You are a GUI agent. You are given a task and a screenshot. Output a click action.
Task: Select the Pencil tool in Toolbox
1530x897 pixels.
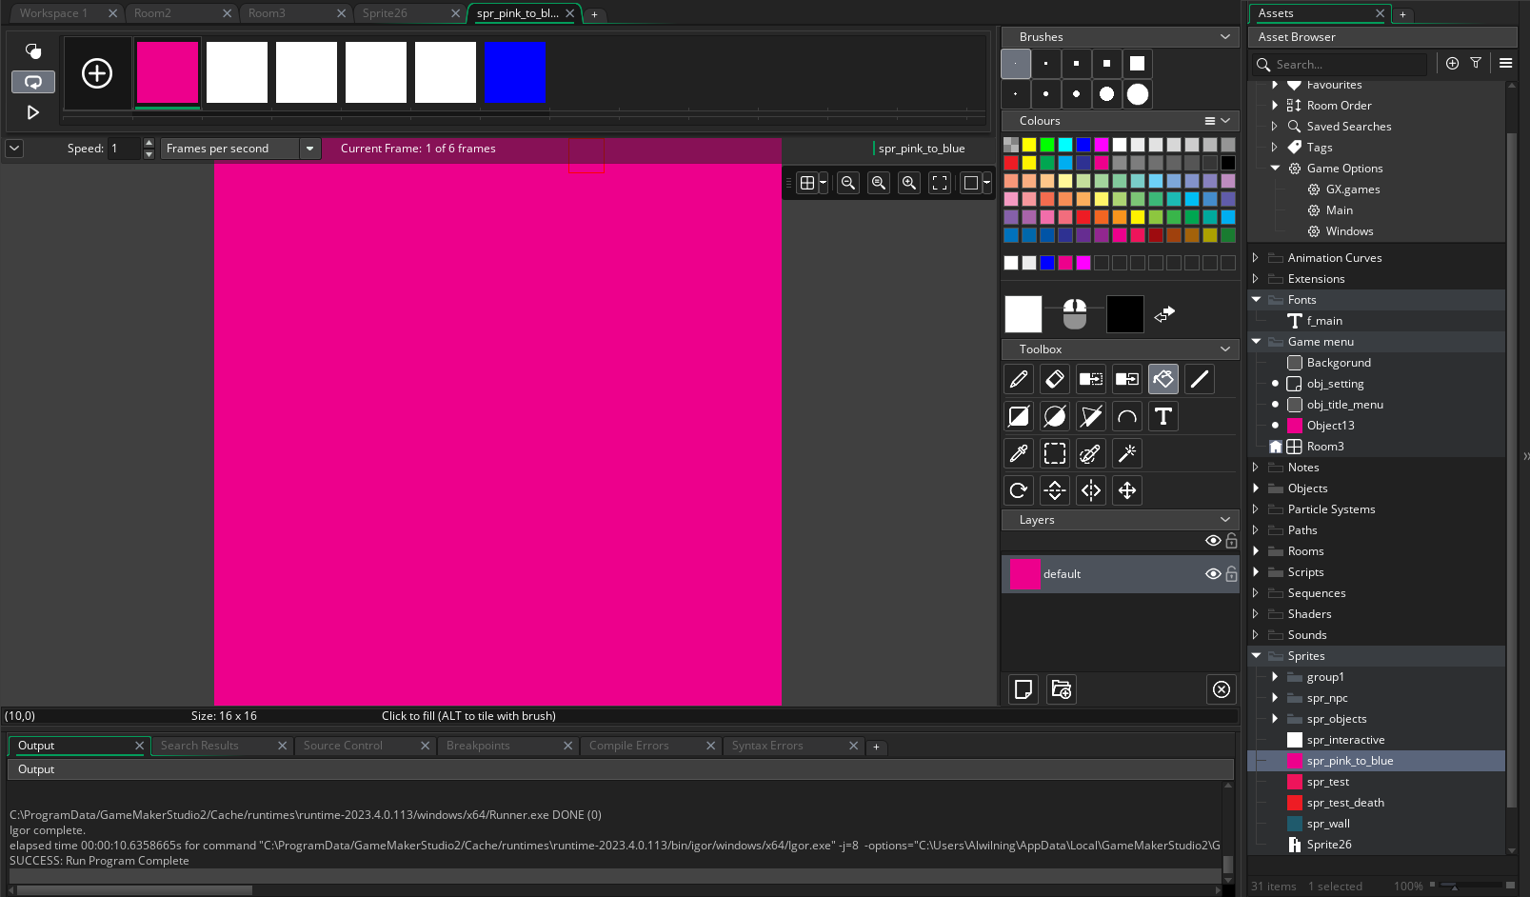pyautogui.click(x=1018, y=379)
